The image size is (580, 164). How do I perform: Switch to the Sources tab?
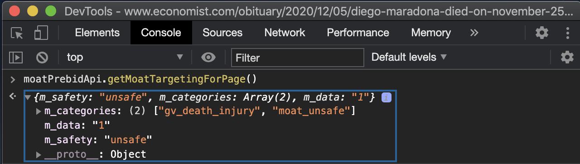[222, 33]
